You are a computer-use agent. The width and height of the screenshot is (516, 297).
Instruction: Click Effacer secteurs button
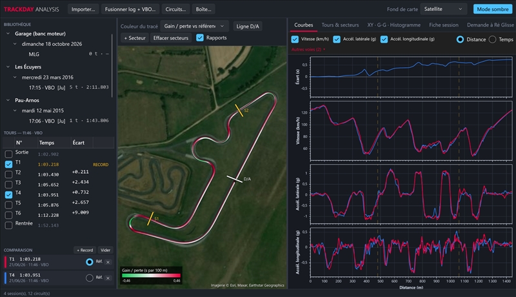171,38
